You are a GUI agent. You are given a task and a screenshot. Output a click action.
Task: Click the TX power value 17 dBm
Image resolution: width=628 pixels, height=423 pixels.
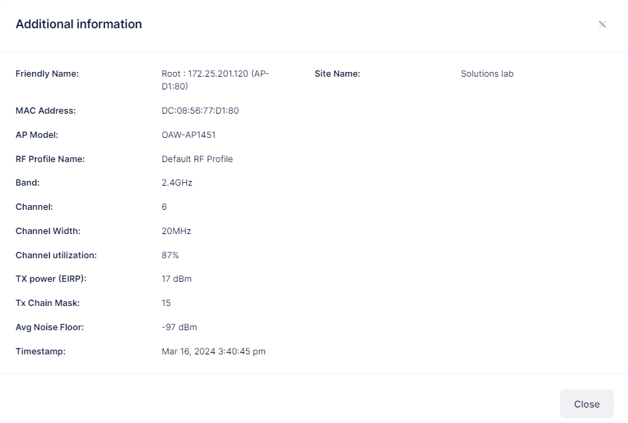177,279
